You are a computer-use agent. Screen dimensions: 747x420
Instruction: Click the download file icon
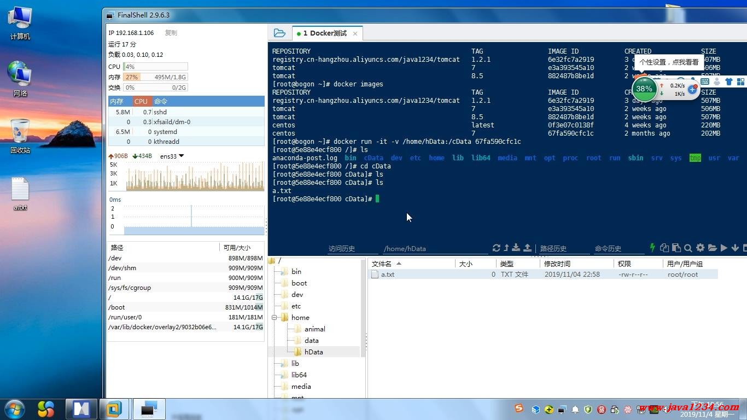tap(516, 248)
